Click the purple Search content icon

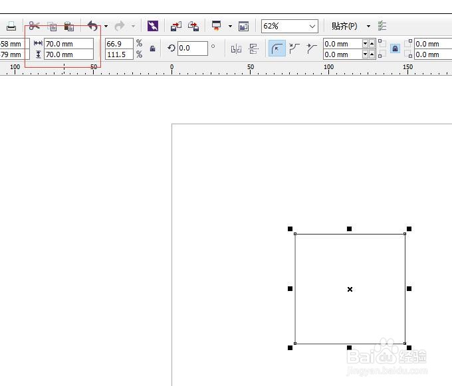[153, 26]
